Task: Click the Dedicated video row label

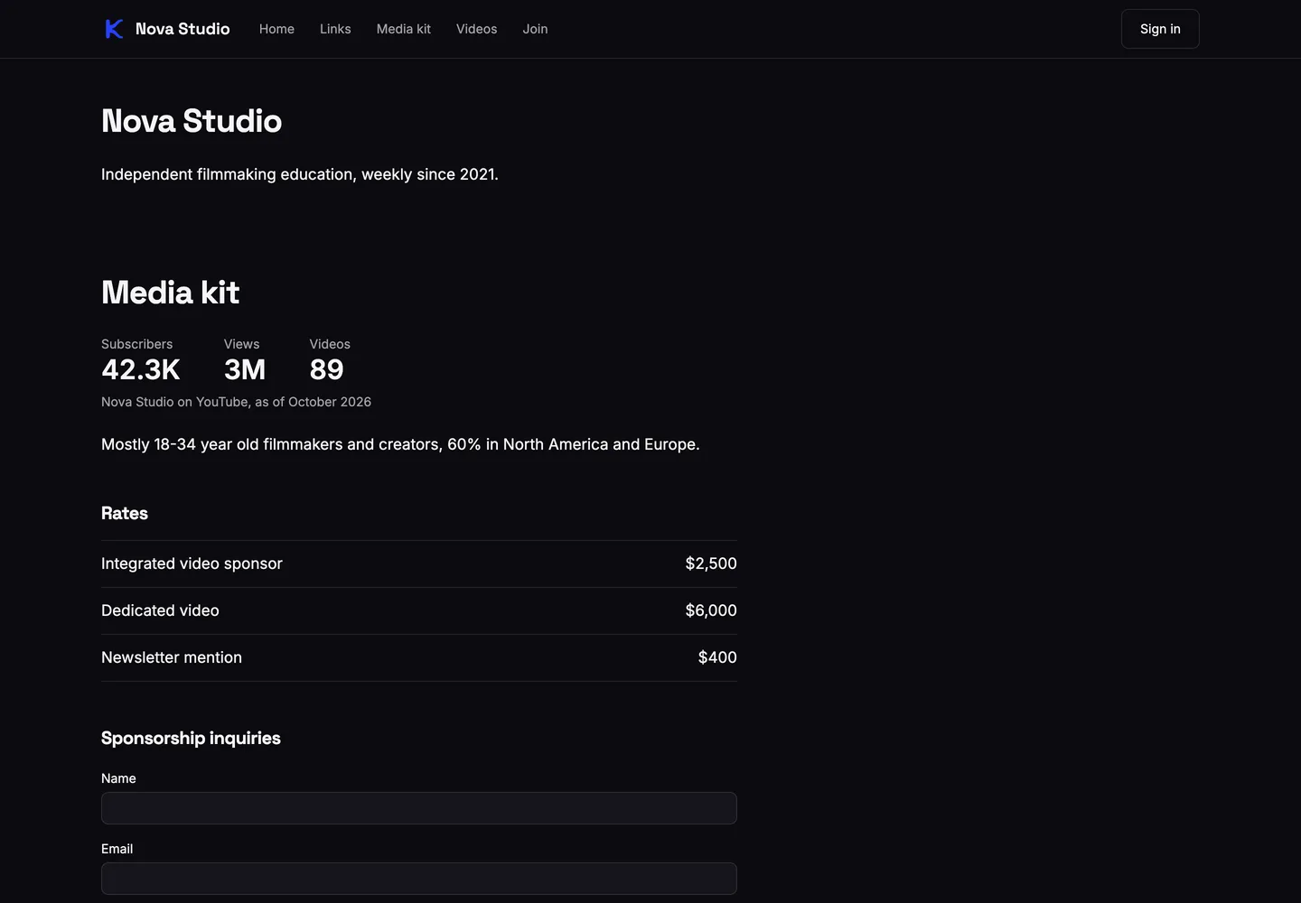Action: click(x=160, y=610)
